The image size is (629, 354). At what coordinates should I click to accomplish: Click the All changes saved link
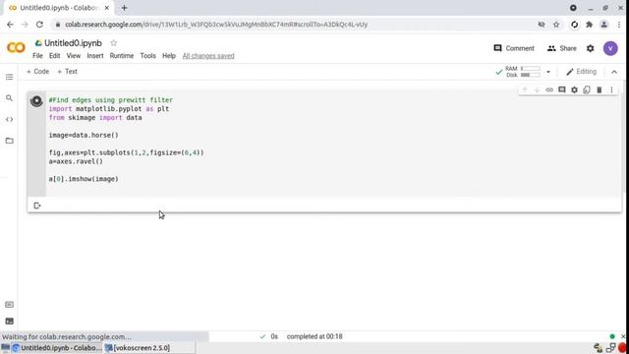click(x=208, y=56)
